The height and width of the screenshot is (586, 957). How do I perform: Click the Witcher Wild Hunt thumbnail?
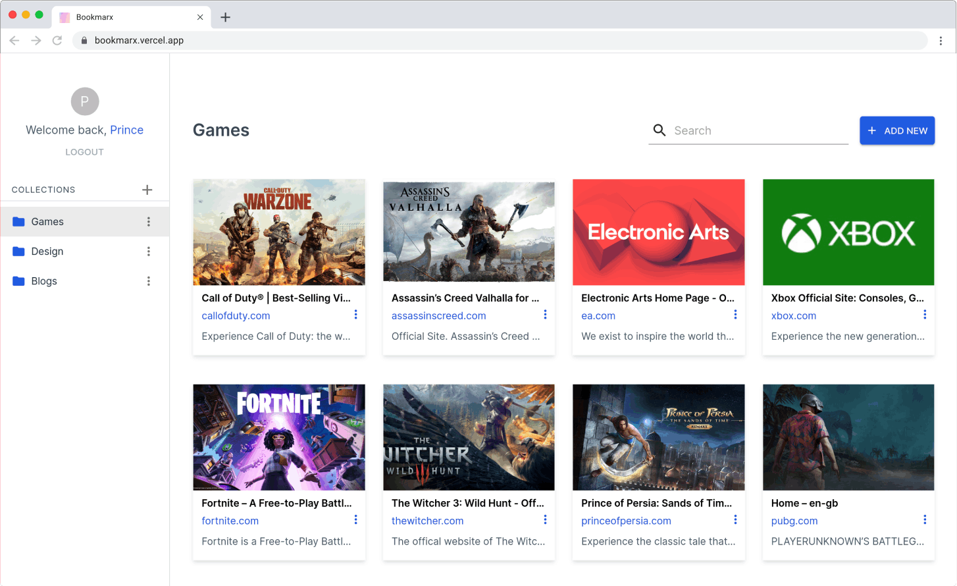click(469, 437)
